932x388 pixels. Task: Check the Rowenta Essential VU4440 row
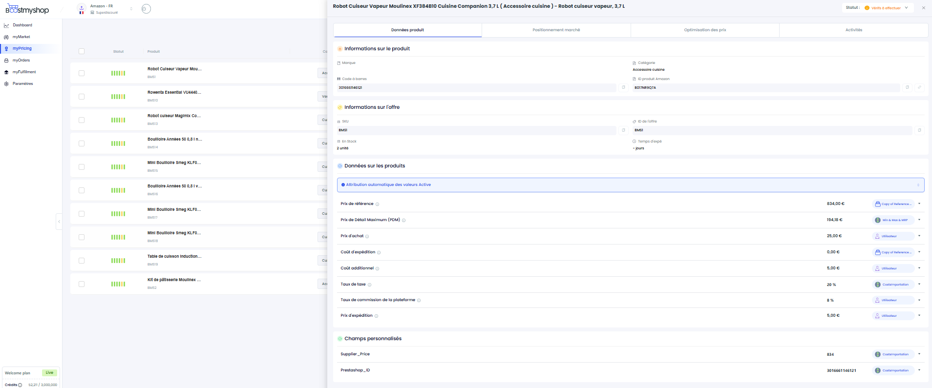coord(82,97)
